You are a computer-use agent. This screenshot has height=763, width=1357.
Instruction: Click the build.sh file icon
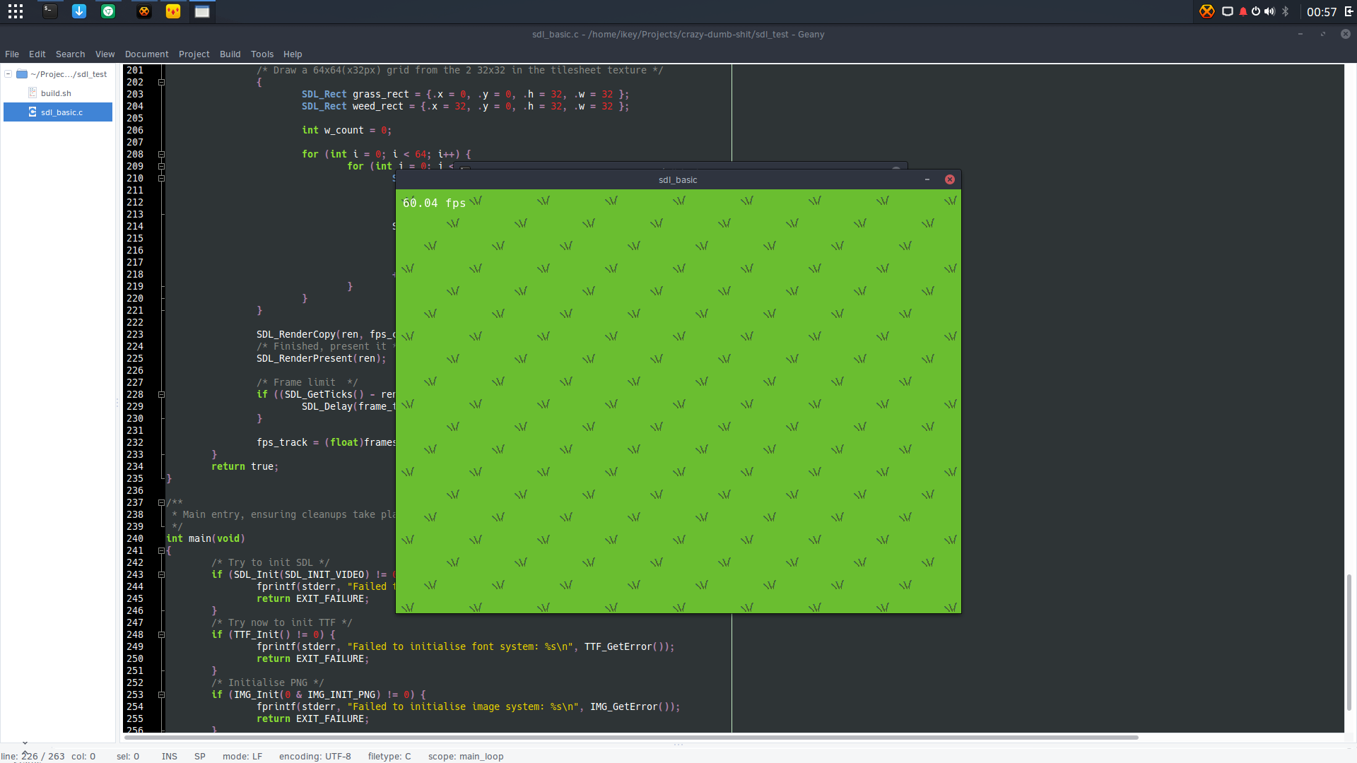tap(33, 93)
